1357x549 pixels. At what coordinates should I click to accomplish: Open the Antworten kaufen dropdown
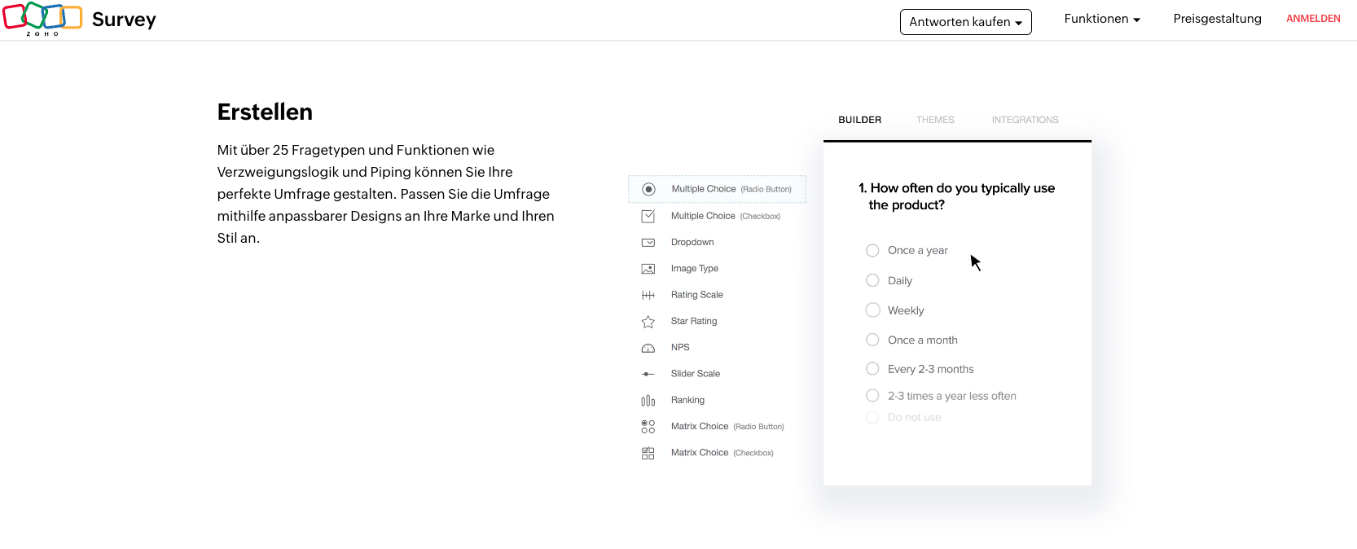click(x=965, y=22)
